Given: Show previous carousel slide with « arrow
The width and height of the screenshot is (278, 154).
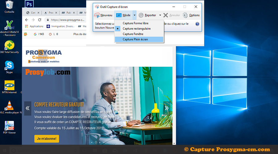Looking at the screenshot, I should tap(28, 108).
